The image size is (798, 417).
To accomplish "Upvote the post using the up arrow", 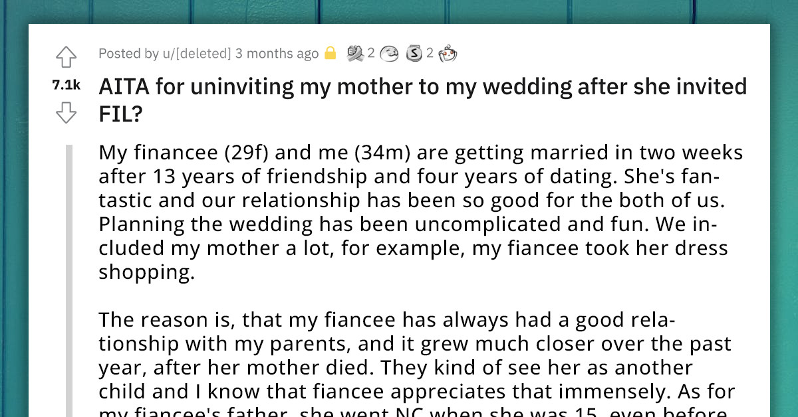I will click(x=65, y=58).
